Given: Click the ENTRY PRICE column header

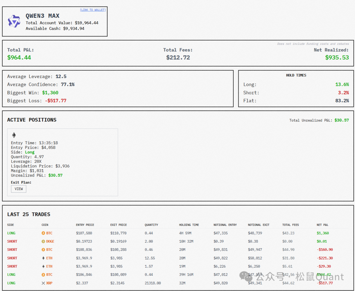Looking at the screenshot, I should [x=85, y=225].
